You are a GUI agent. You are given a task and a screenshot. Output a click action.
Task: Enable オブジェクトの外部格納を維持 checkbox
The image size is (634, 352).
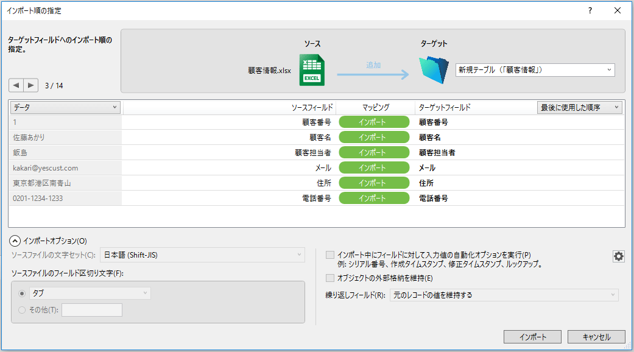tap(330, 278)
